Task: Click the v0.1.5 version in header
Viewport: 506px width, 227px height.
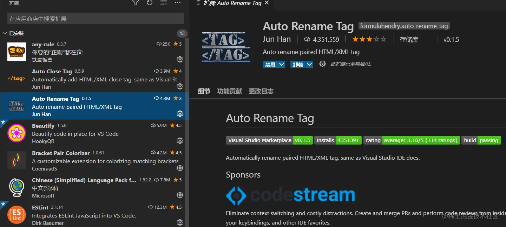Action: (x=451, y=40)
